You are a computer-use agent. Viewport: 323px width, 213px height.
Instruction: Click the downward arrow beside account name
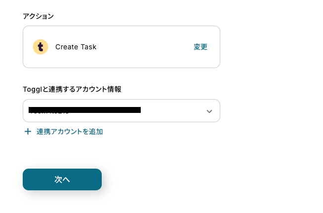(x=209, y=111)
